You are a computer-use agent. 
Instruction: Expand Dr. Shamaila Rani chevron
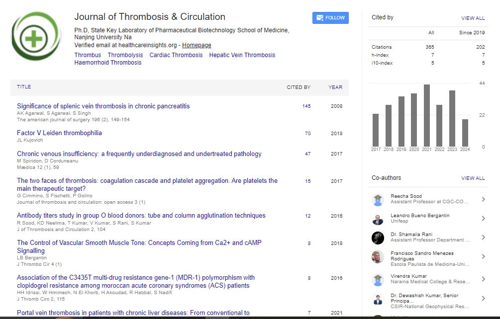[x=484, y=238]
